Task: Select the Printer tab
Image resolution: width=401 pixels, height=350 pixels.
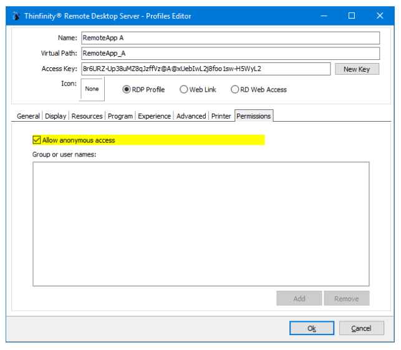Action: pos(221,116)
